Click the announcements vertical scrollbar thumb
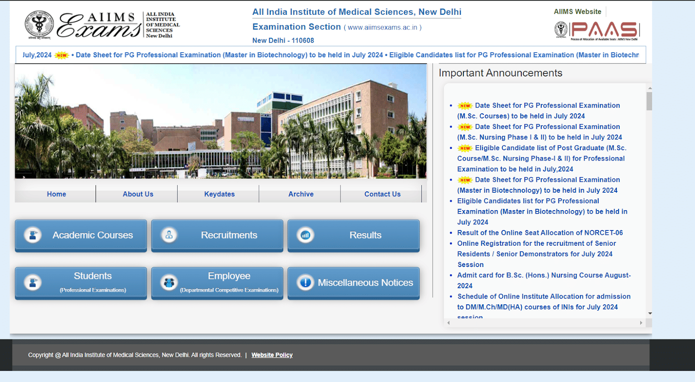 click(x=649, y=101)
